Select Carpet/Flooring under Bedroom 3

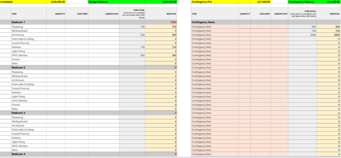(x=20, y=134)
